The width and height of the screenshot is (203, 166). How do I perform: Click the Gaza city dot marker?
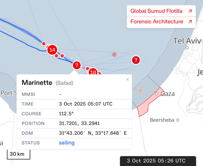point(157,94)
